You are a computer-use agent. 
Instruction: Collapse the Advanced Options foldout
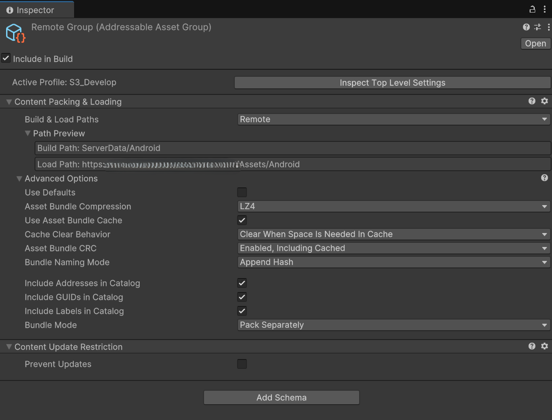click(x=20, y=179)
